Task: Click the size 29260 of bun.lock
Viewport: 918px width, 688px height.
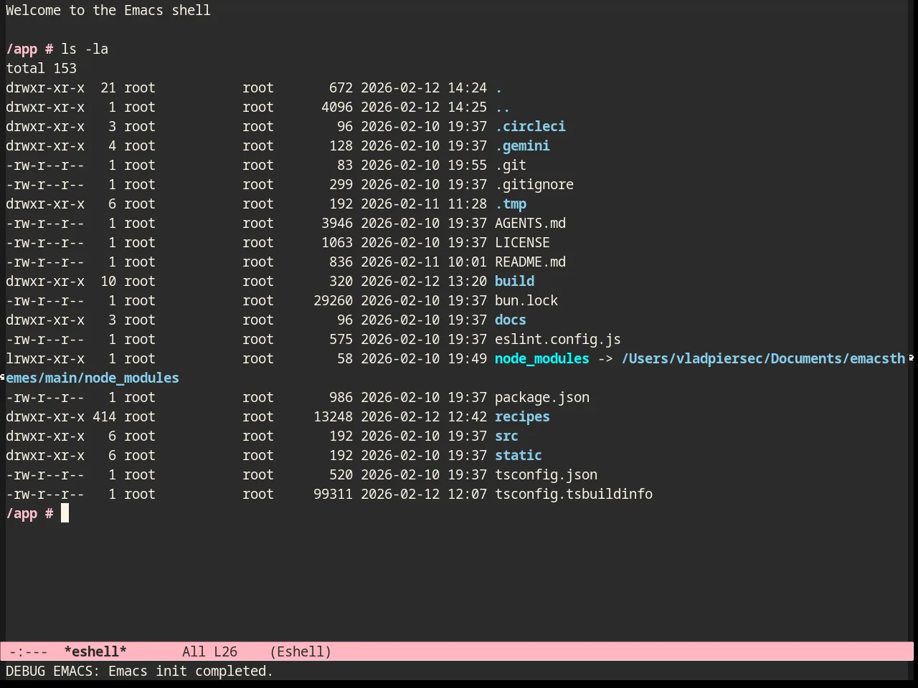Action: 333,300
